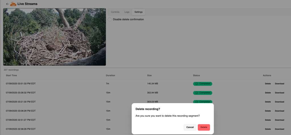Click the eagle nest video preview
This screenshot has width=291, height=135.
click(55, 37)
